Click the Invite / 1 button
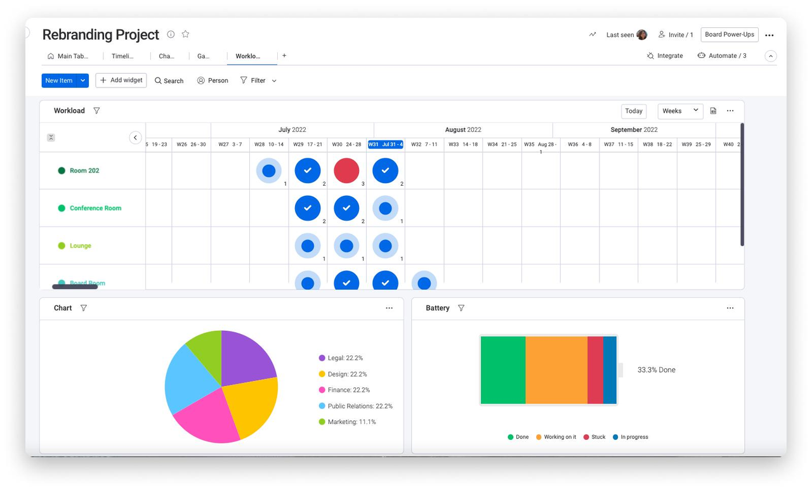This screenshot has width=812, height=490. point(676,35)
